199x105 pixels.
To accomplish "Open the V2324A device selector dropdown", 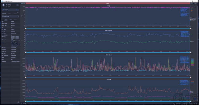I will (10, 10).
